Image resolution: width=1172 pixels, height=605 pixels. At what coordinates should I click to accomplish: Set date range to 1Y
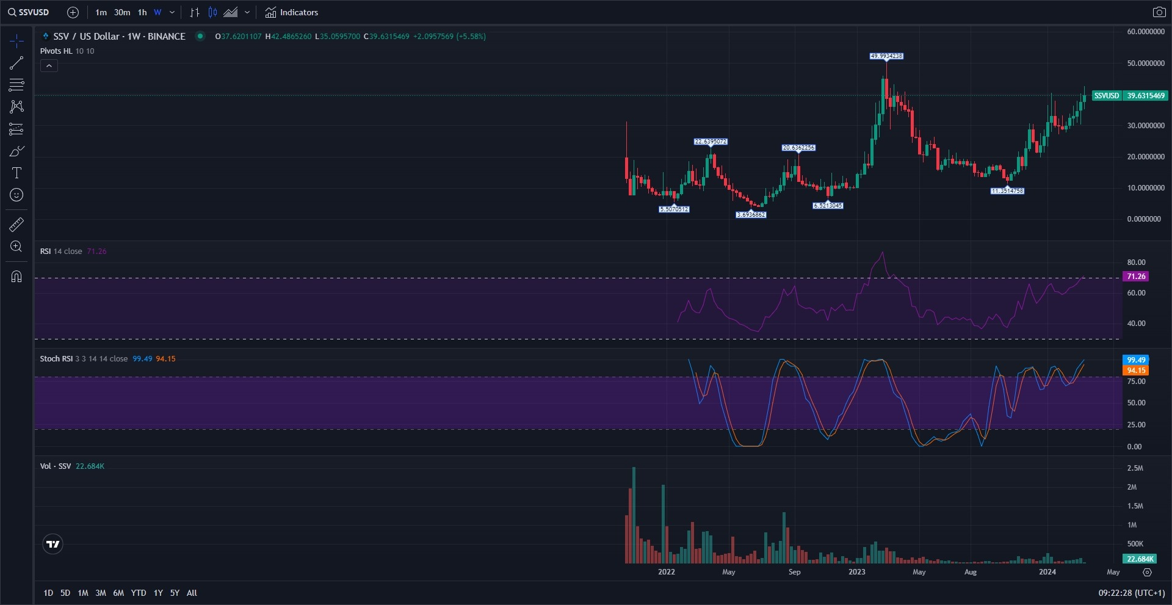click(x=158, y=593)
